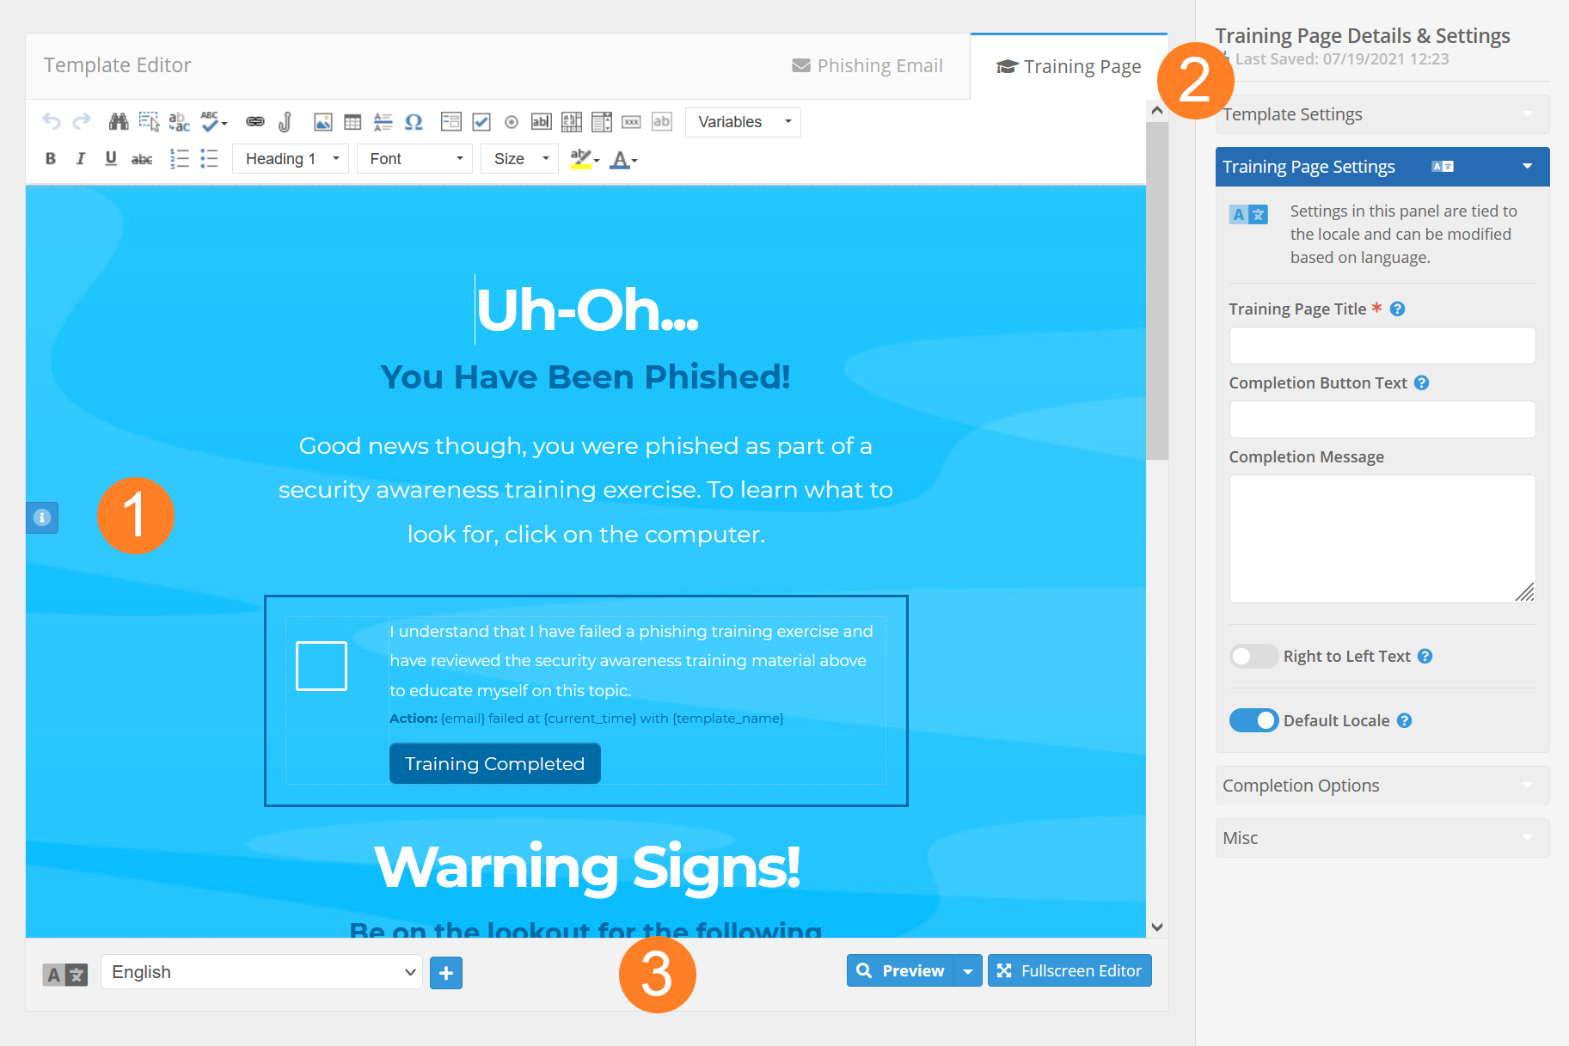Viewport: 1569px width, 1046px height.
Task: Click the info icon on editor's left edge
Action: (42, 517)
